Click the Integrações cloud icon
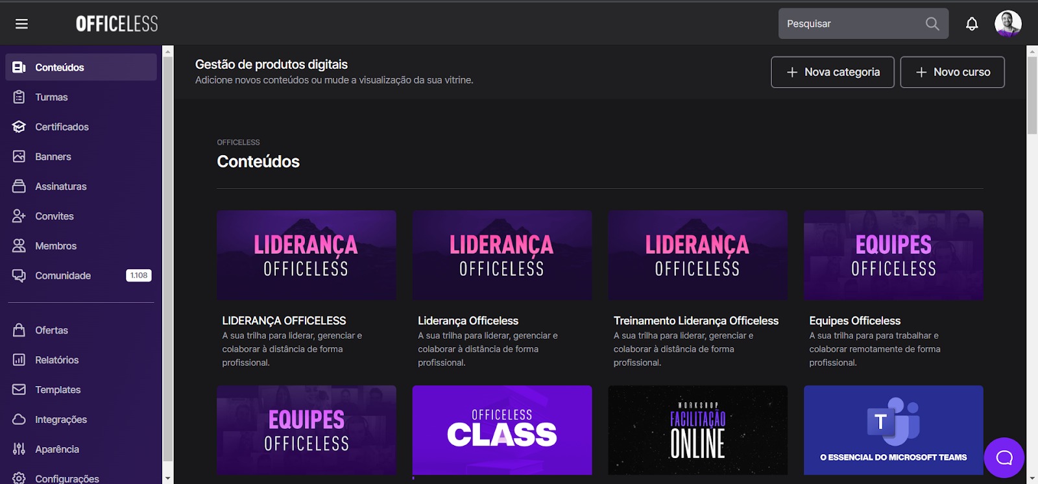 coord(19,420)
